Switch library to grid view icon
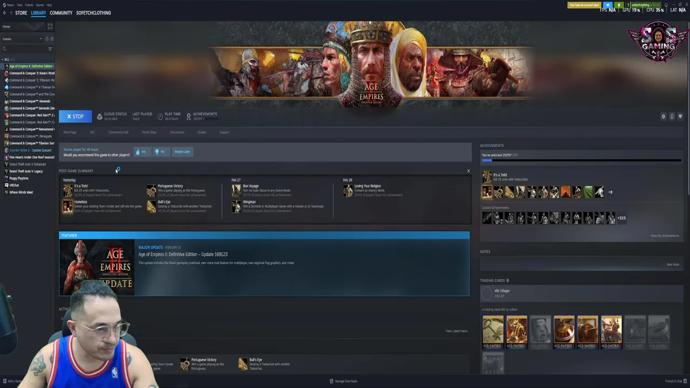690x388 pixels. click(x=50, y=26)
